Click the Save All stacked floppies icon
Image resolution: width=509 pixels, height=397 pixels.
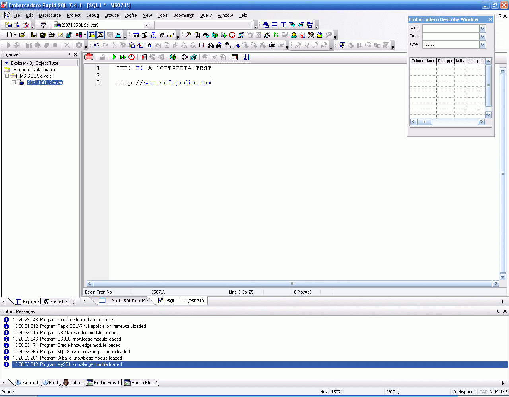pyautogui.click(x=43, y=35)
